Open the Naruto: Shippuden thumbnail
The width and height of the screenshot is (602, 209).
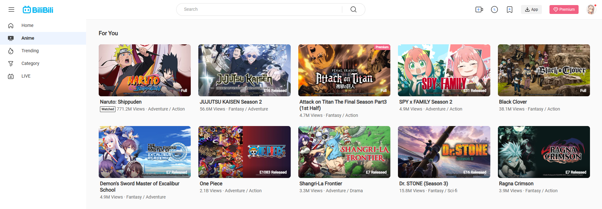coord(145,70)
